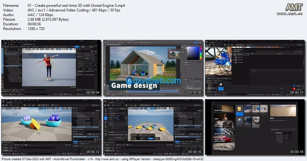
Task: Open the Selection Mode dropdown in the 00:00:12 frame
Action: pyautogui.click(x=16, y=105)
